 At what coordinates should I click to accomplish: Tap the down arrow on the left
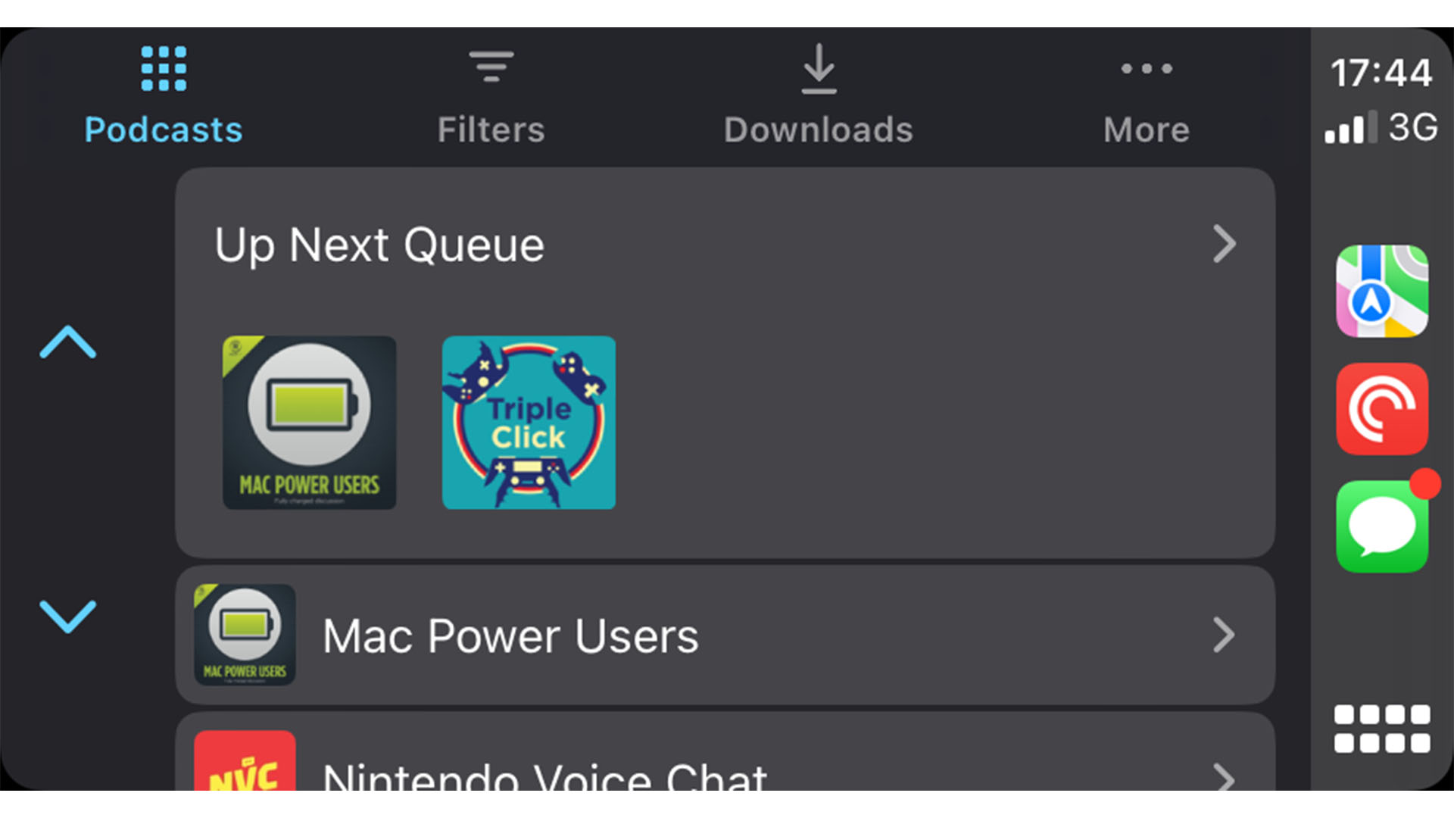[x=68, y=616]
